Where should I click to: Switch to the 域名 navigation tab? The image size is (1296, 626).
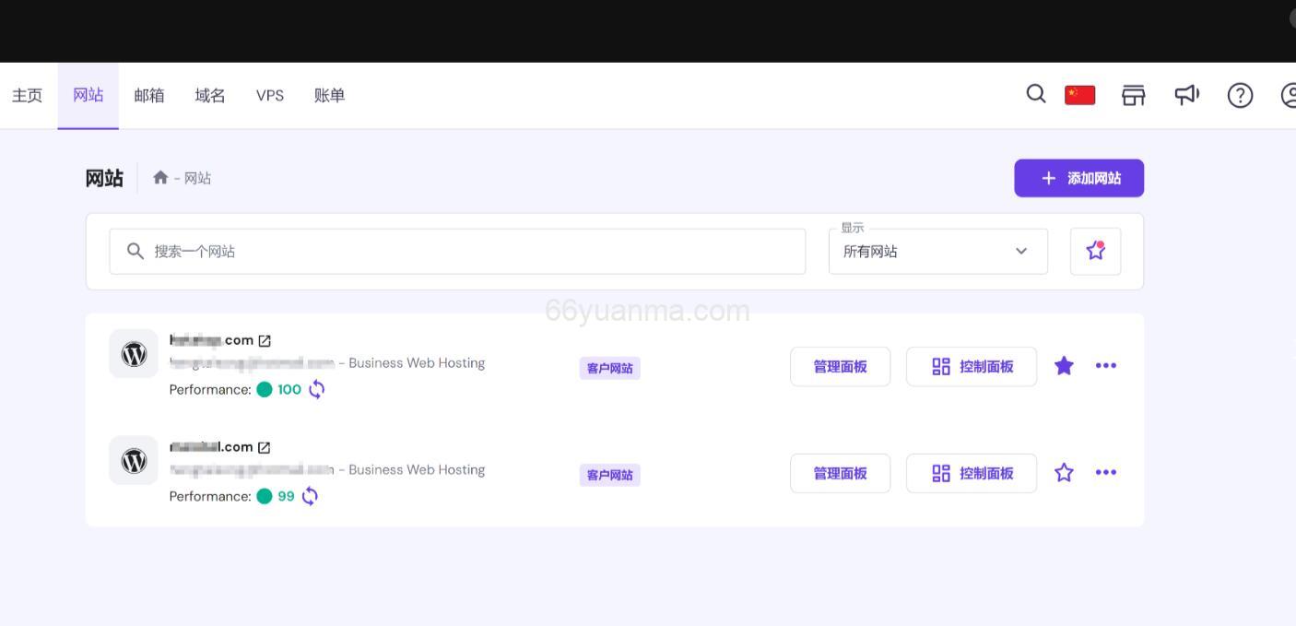tap(209, 95)
